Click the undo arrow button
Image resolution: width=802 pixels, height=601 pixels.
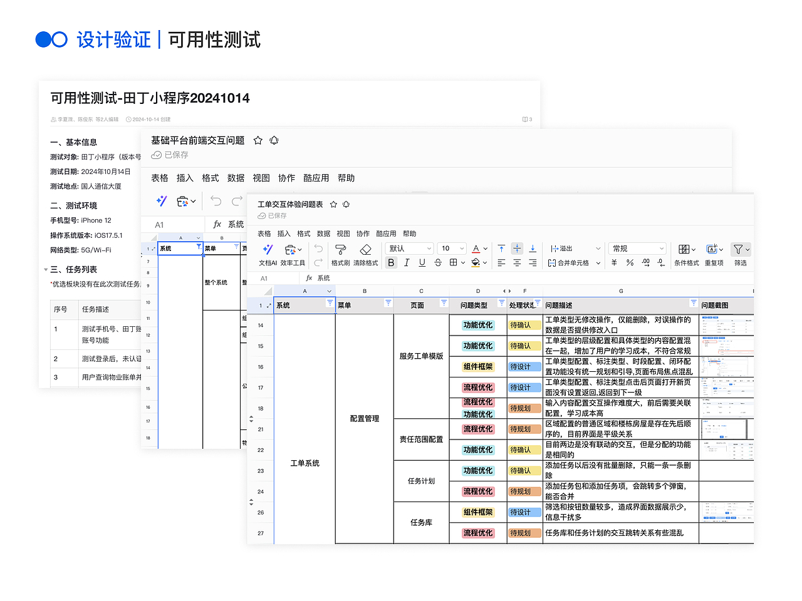(x=317, y=248)
